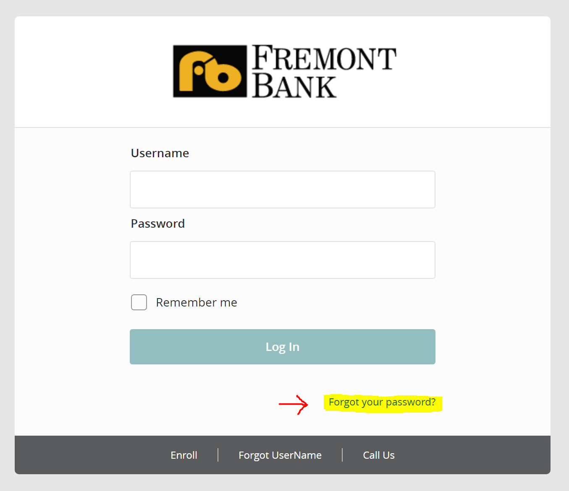Enable the remember-me option box
The width and height of the screenshot is (569, 491).
[139, 302]
